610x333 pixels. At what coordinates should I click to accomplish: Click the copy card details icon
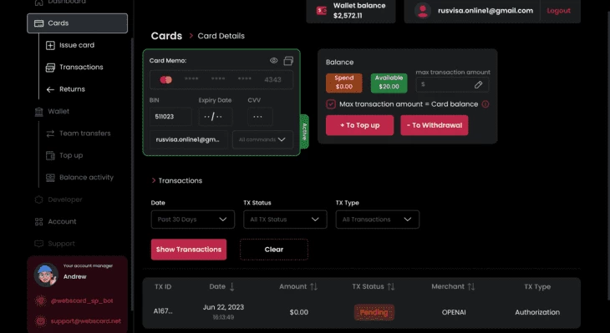click(288, 61)
